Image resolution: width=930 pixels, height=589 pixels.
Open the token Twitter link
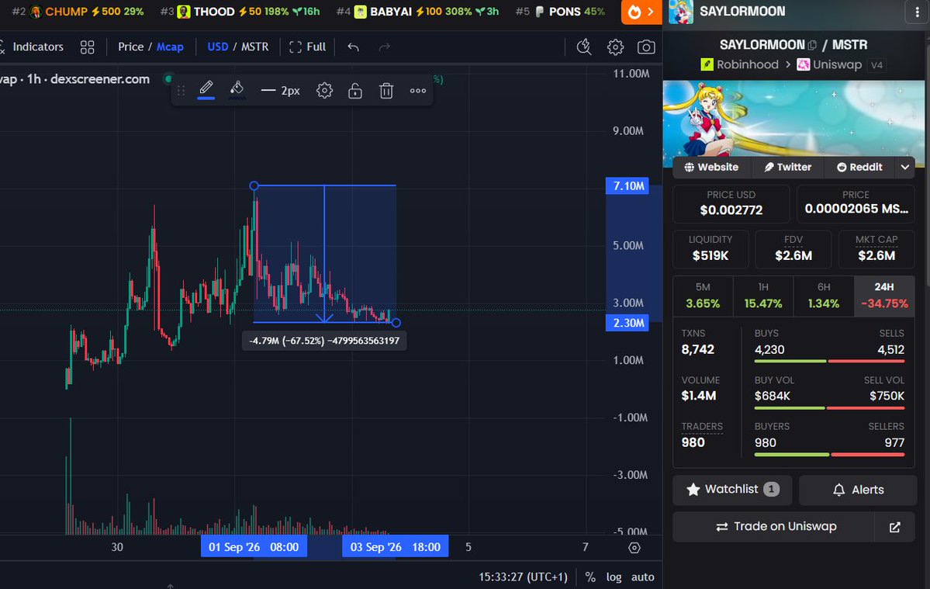787,168
